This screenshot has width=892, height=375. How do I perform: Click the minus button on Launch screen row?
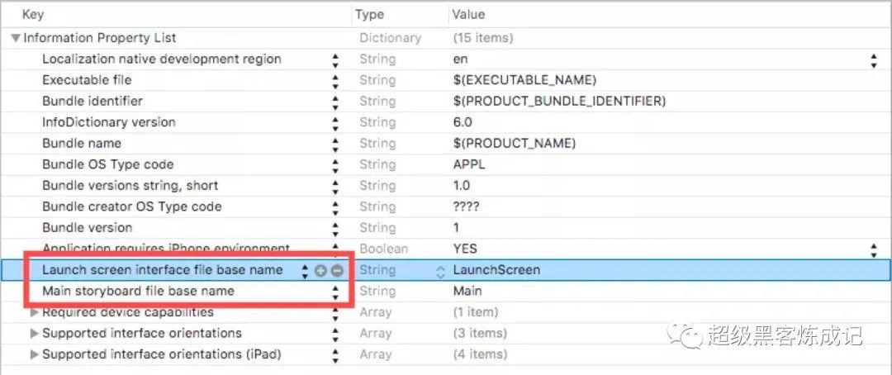tap(336, 270)
